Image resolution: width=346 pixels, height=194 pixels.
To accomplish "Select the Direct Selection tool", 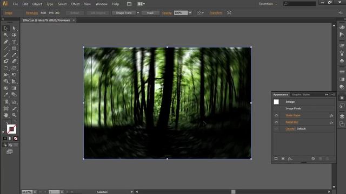I will pos(14,29).
